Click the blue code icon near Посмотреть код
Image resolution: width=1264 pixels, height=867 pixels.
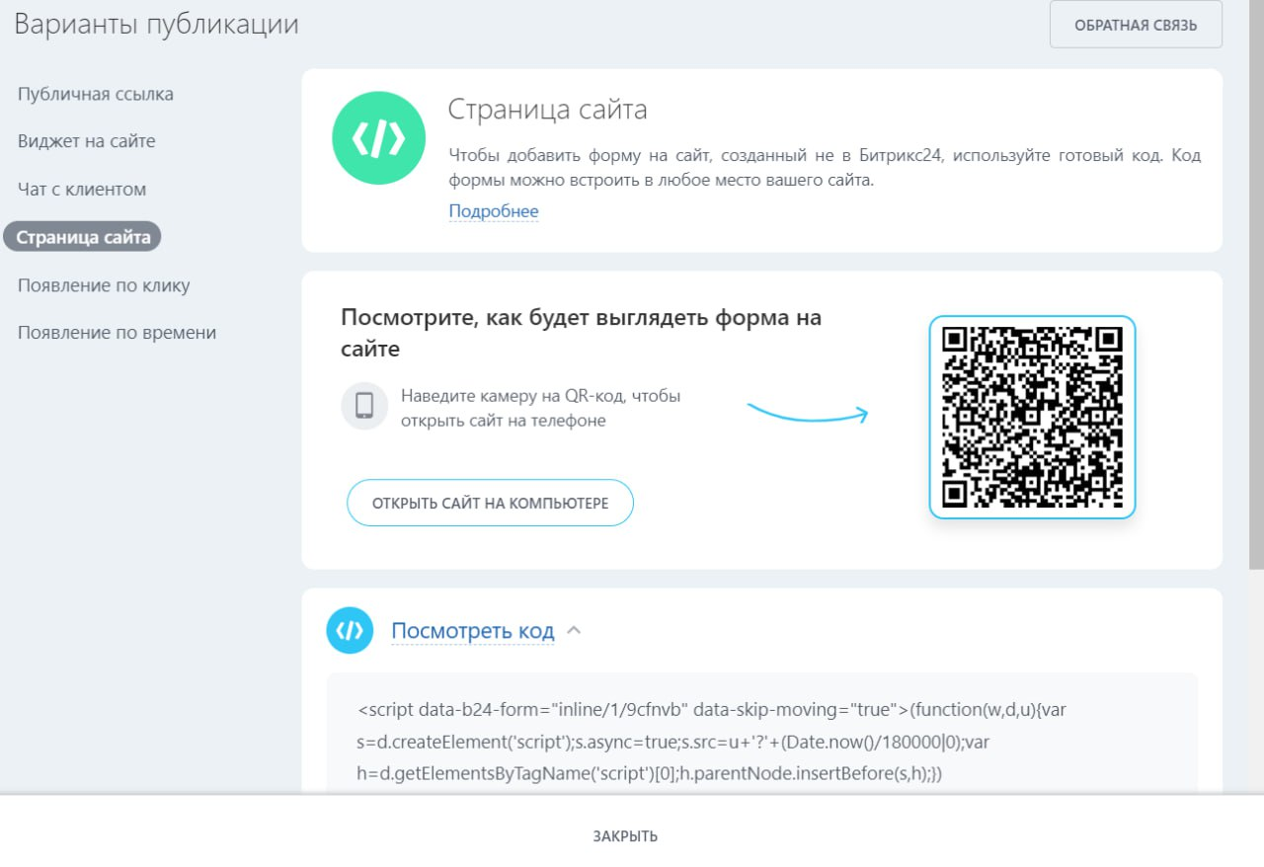pos(350,630)
